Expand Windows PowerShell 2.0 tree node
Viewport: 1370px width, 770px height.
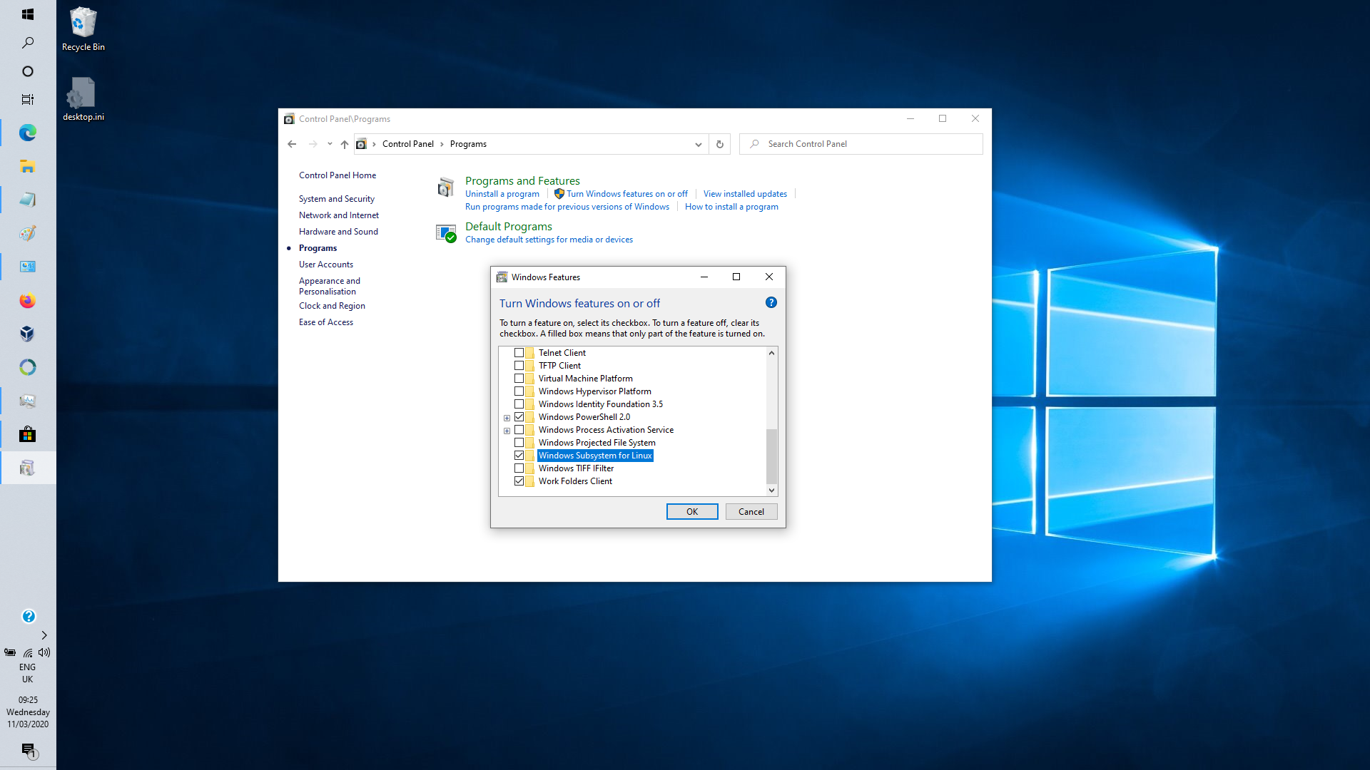coord(507,418)
